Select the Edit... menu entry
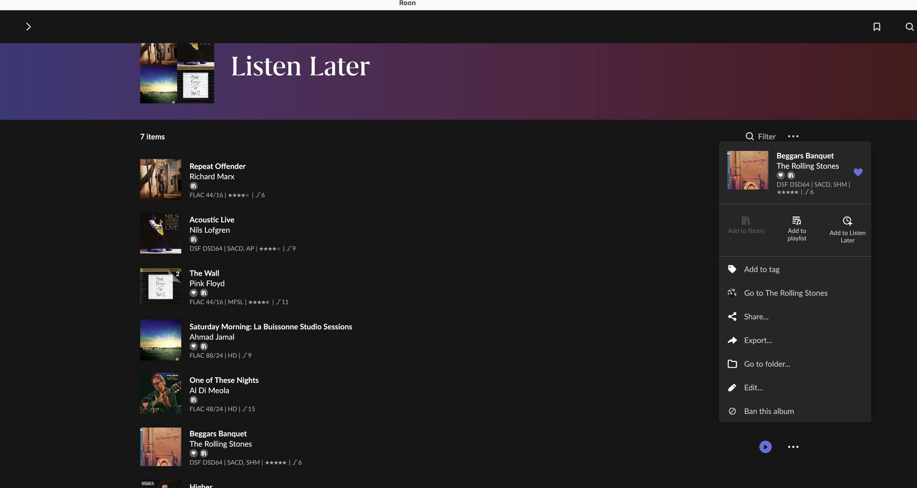The image size is (917, 488). click(795, 388)
